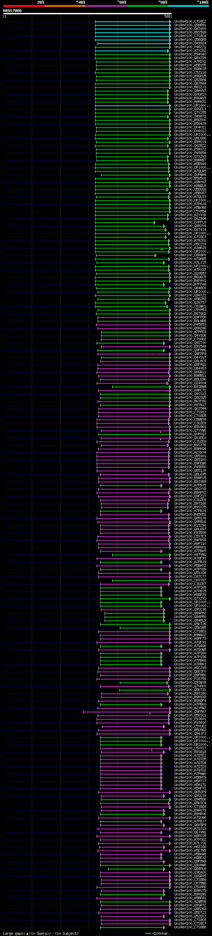Pick hit label UniRef100_B9T166
This screenshot has width=212, height=936.
[190, 504]
